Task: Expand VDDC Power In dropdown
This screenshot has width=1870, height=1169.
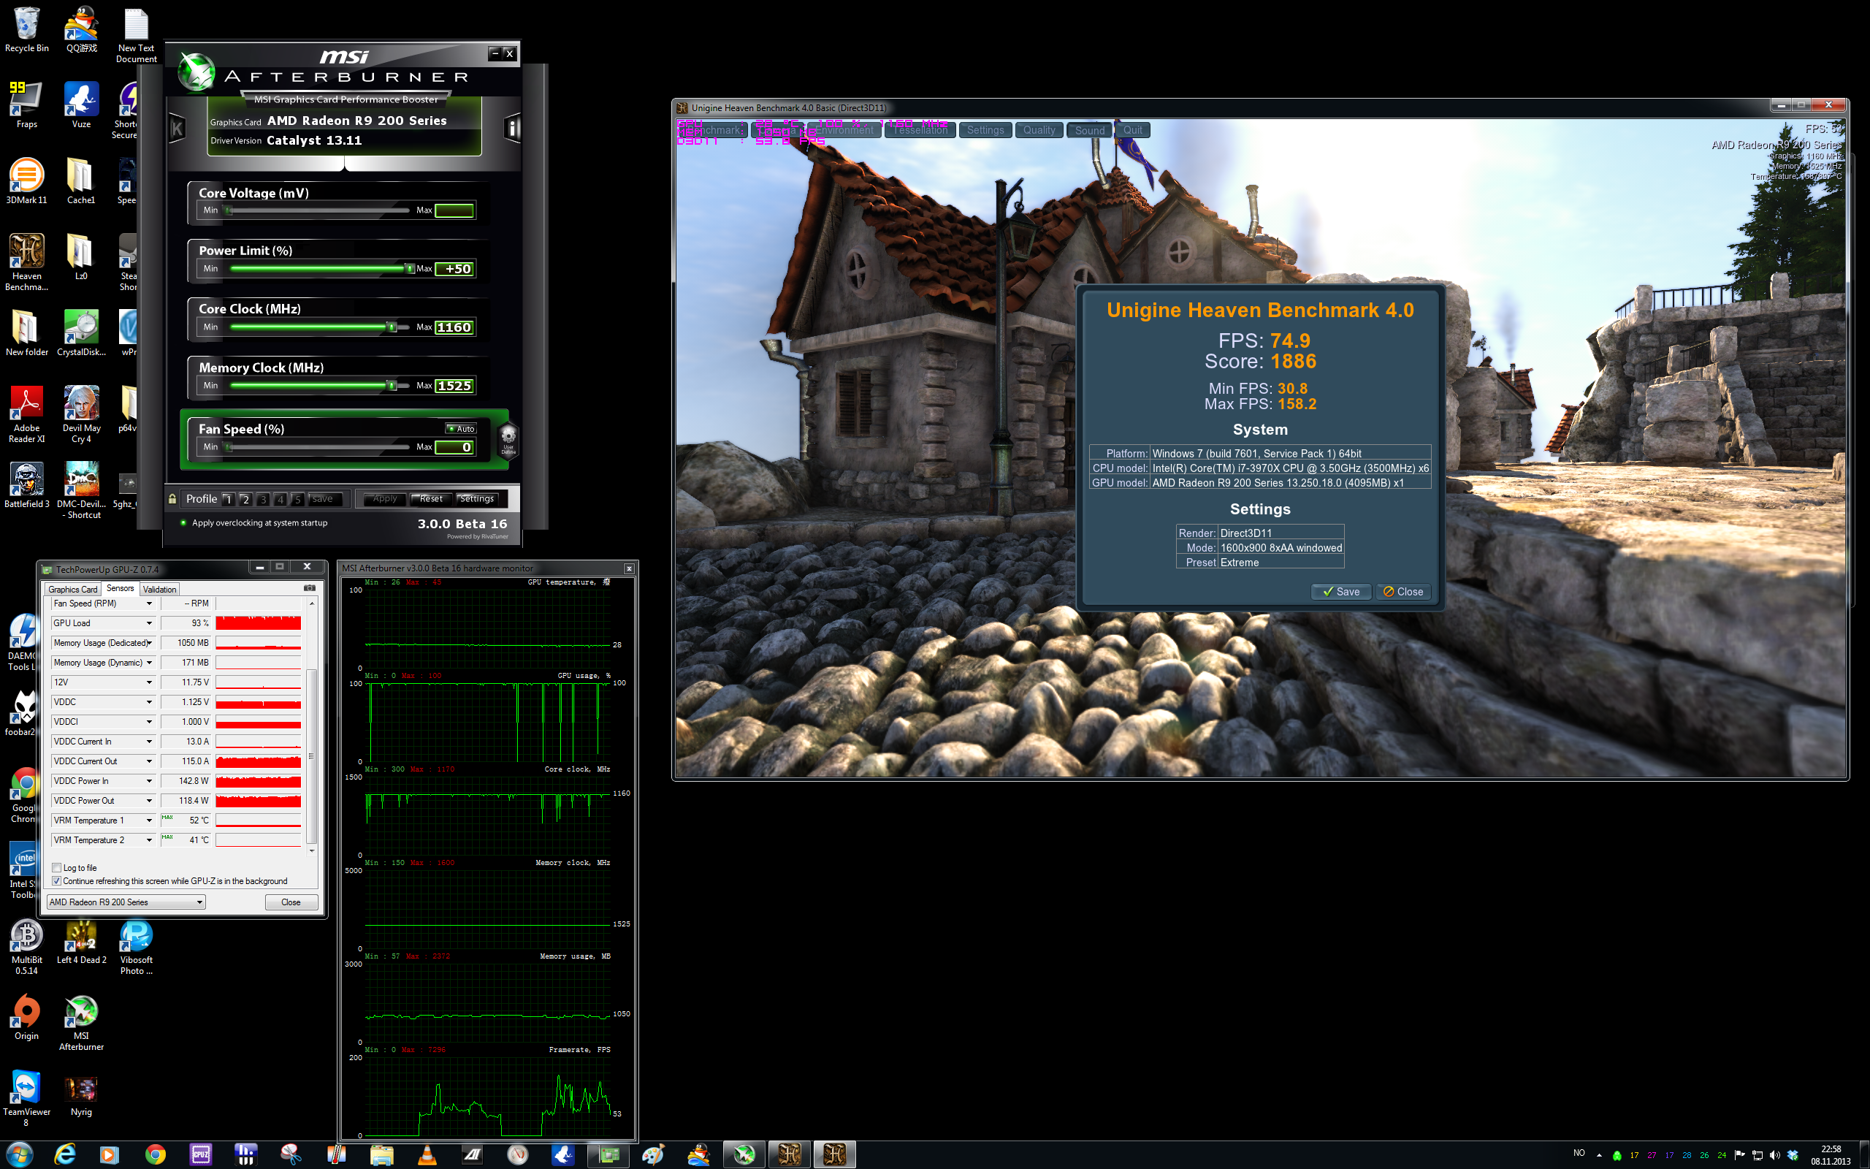Action: tap(149, 781)
